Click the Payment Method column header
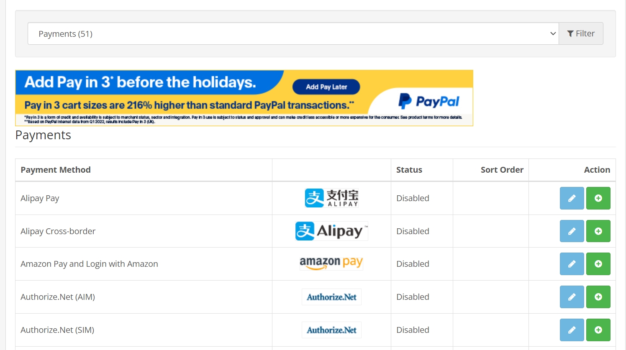Image resolution: width=626 pixels, height=350 pixels. [56, 170]
